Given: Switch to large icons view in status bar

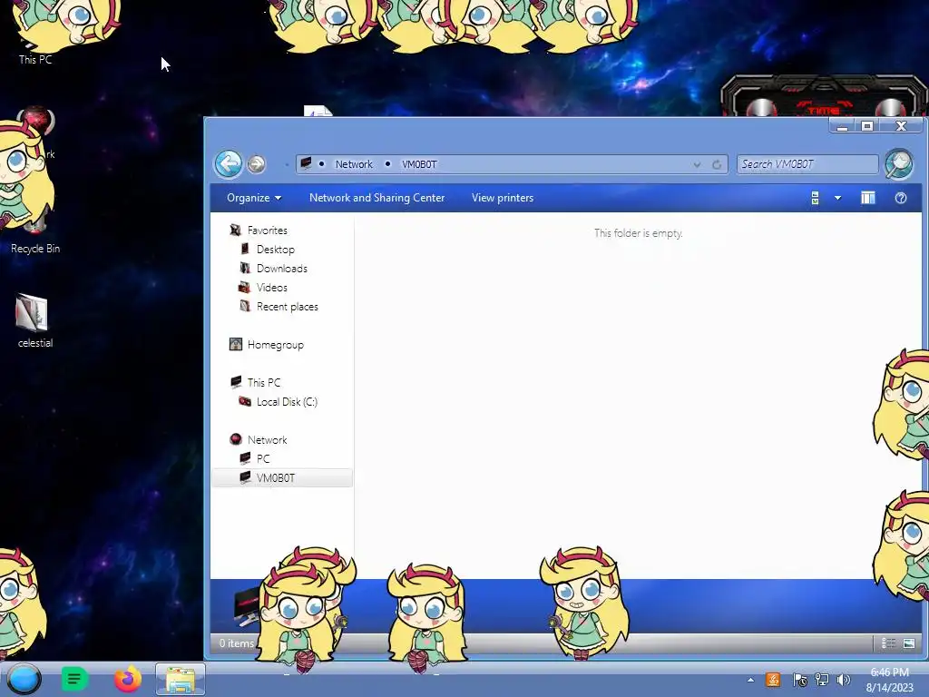Looking at the screenshot, I should (x=909, y=643).
